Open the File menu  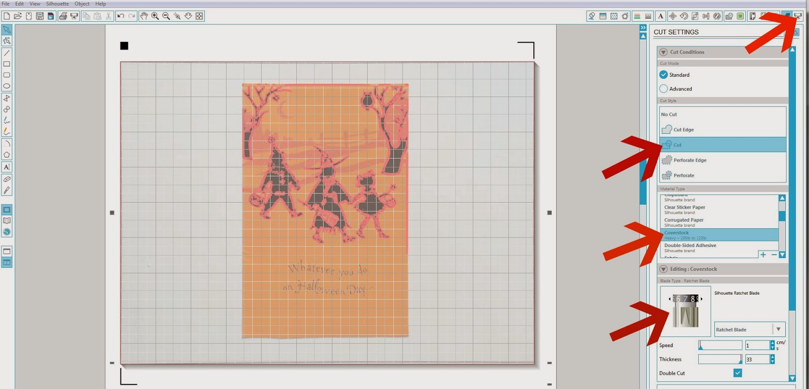tap(6, 4)
